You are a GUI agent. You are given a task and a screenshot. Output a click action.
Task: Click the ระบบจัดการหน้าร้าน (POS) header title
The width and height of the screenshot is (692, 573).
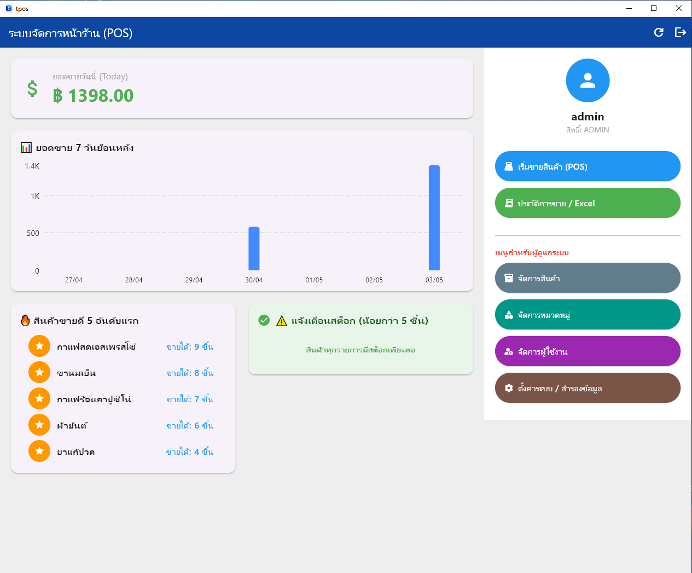point(71,33)
